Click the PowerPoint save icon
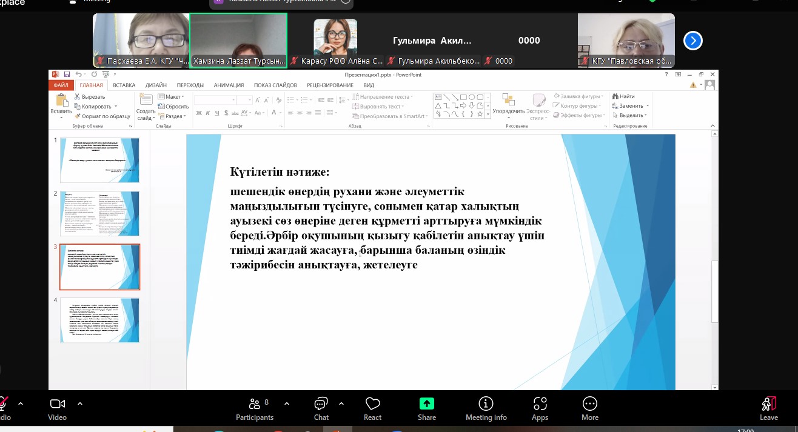Screen dimensions: 798x432 (x=67, y=75)
